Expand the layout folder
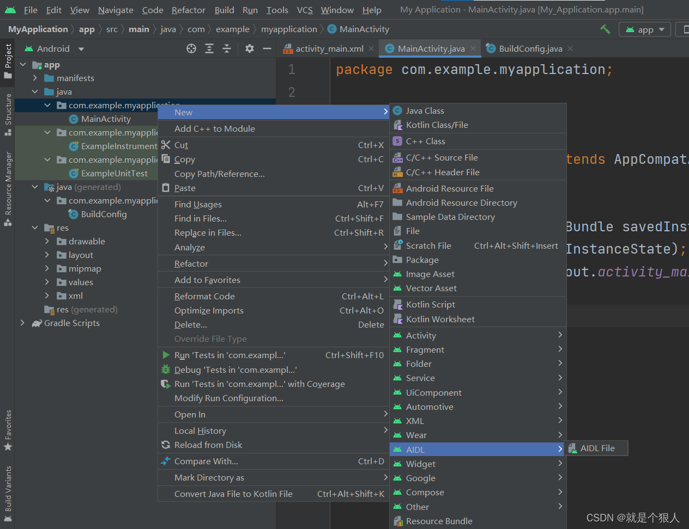Image resolution: width=689 pixels, height=529 pixels. tap(47, 255)
